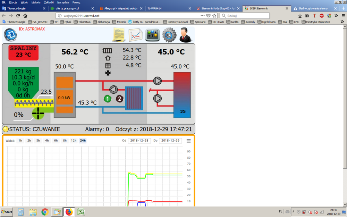
Task: Open the gear settings icon
Action: pos(169,35)
